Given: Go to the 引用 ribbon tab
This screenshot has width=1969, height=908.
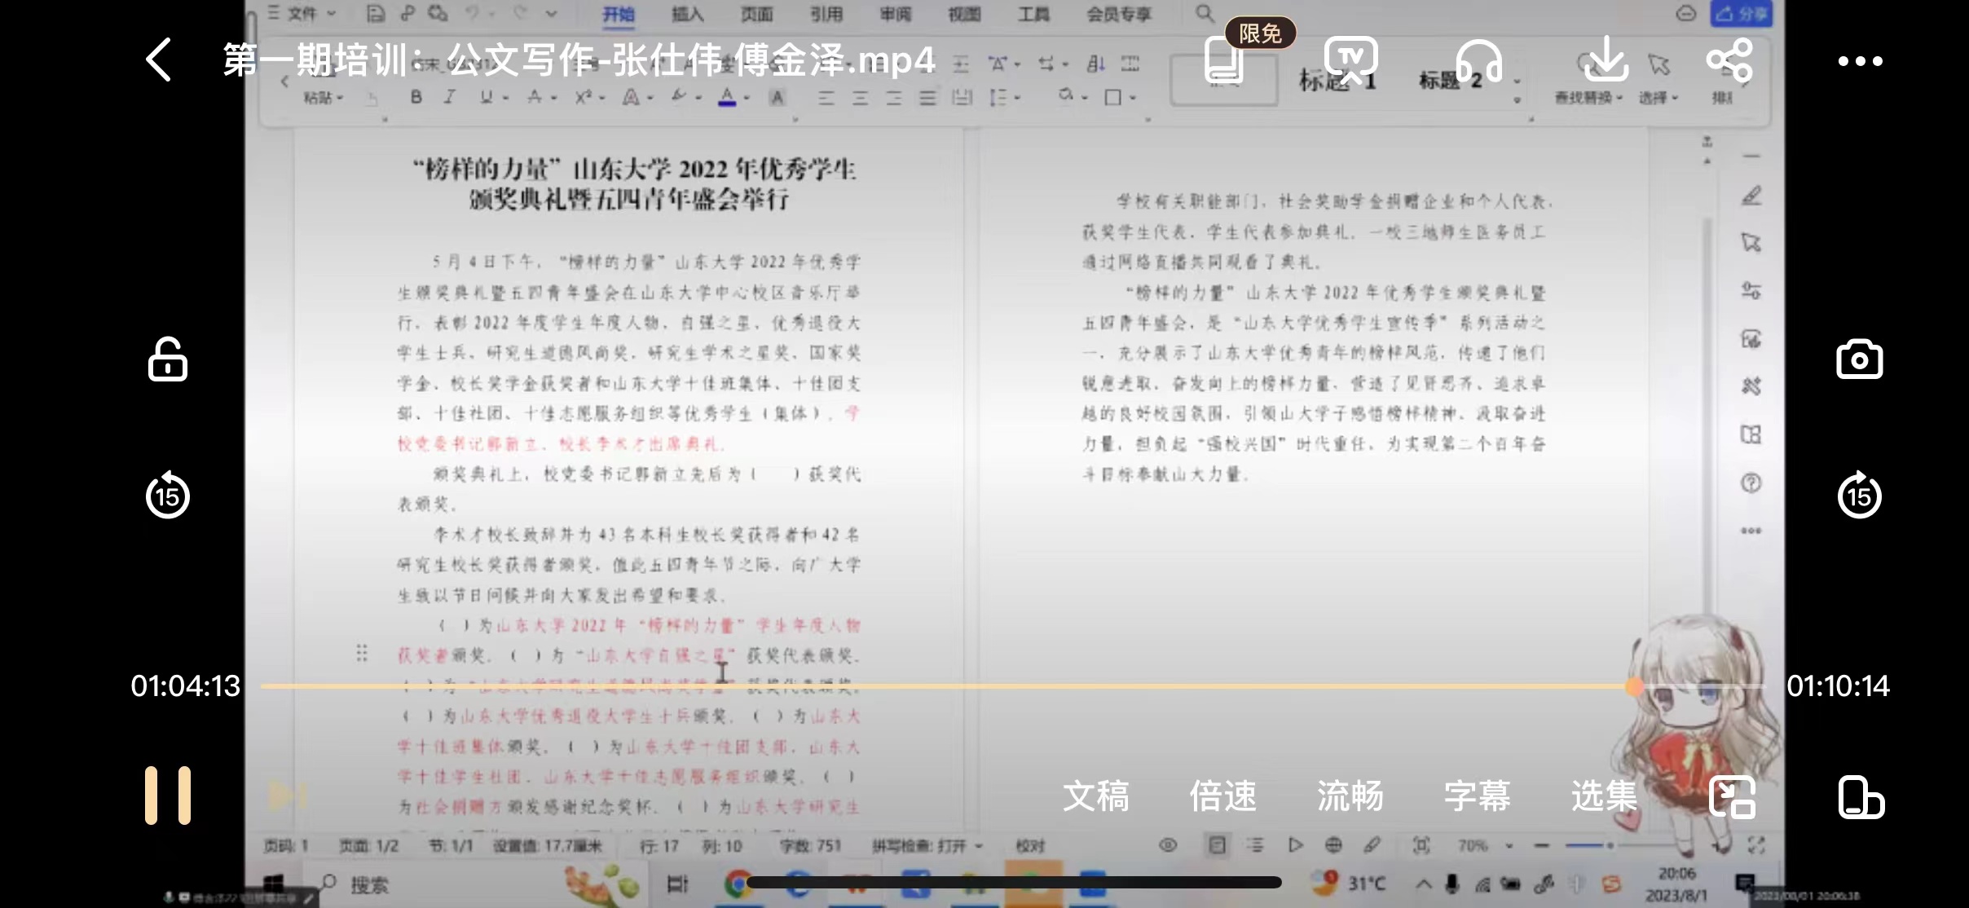Looking at the screenshot, I should click(x=826, y=14).
